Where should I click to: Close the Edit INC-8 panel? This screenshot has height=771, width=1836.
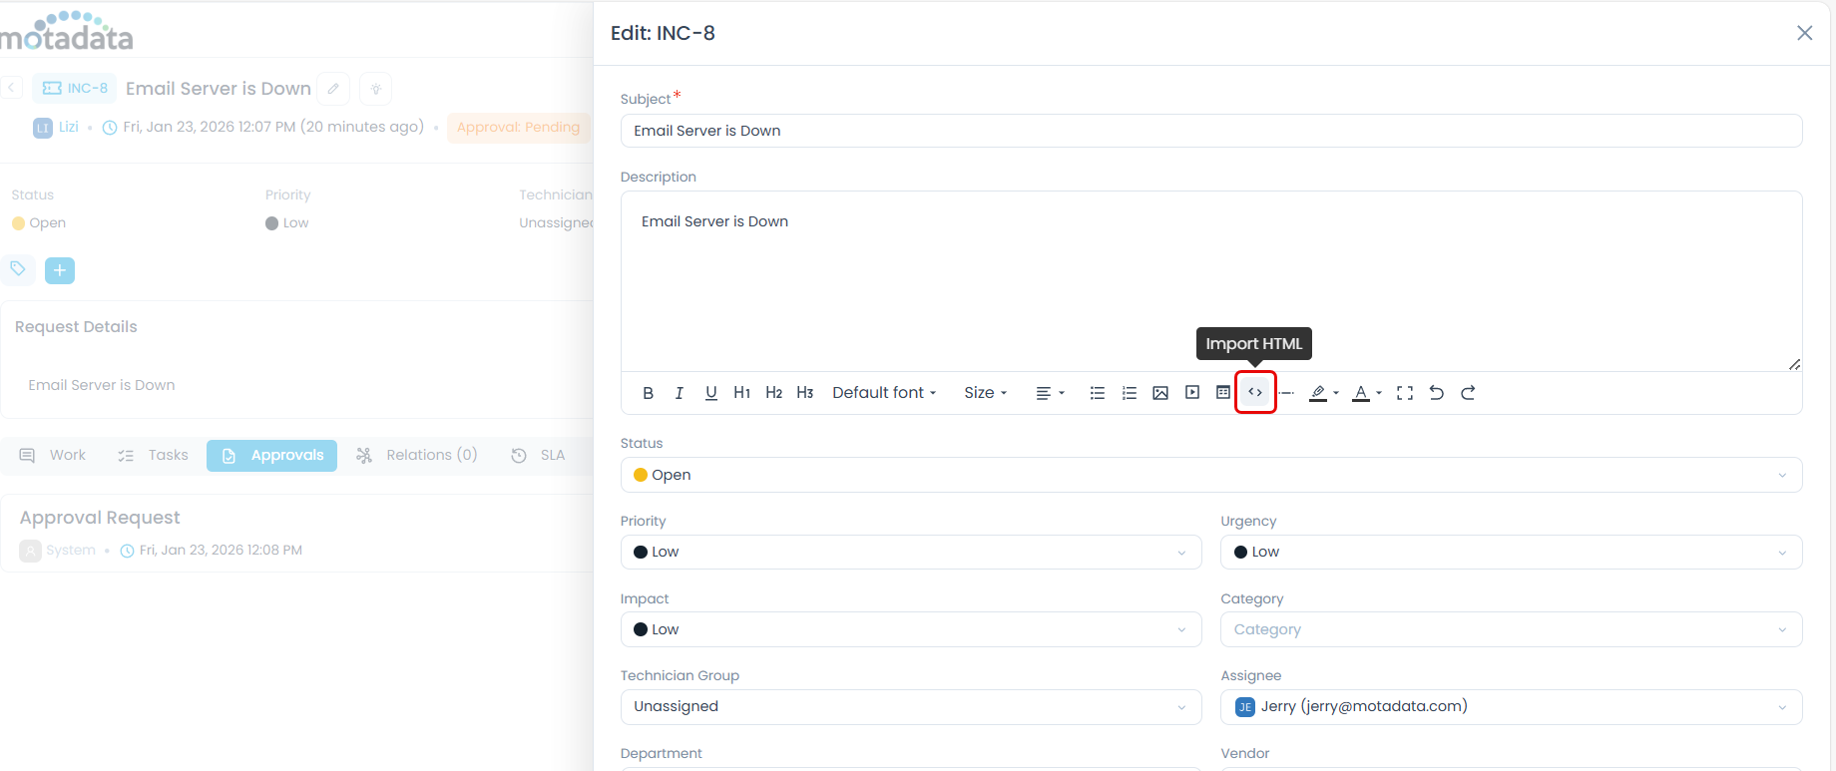(1804, 33)
